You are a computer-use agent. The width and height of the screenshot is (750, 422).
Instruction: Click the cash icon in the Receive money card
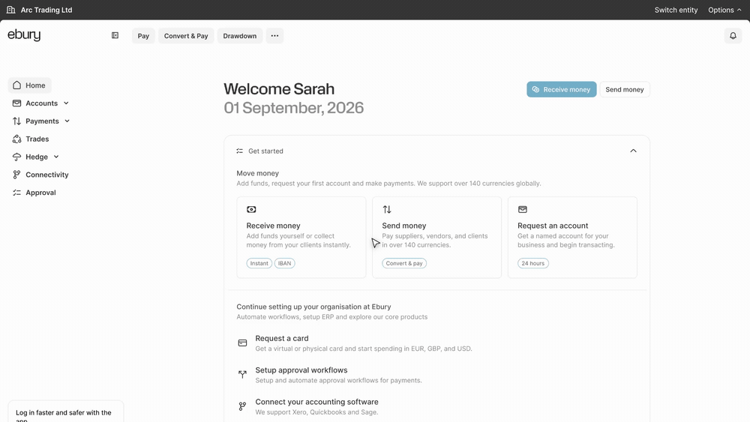pyautogui.click(x=251, y=209)
